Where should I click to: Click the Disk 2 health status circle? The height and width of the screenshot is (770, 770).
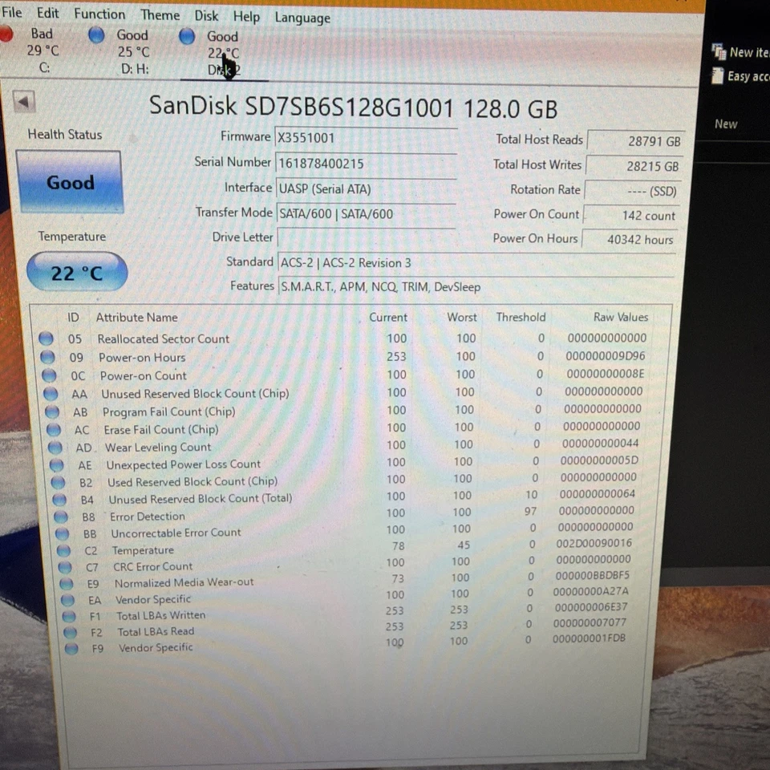(x=187, y=35)
